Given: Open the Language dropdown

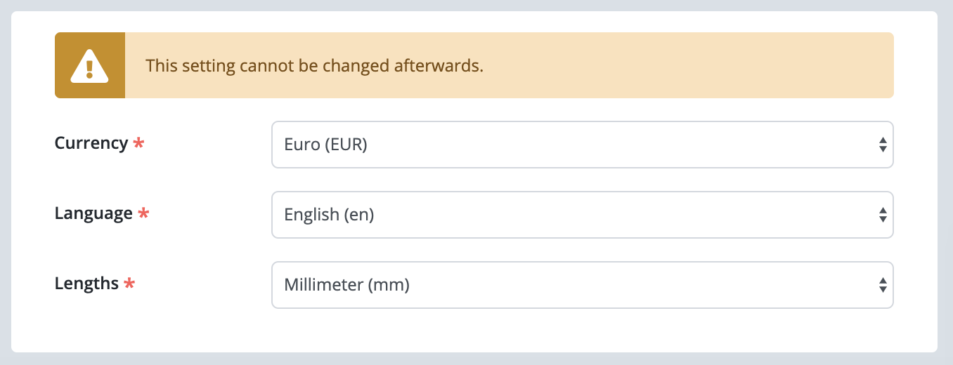Looking at the screenshot, I should tap(583, 215).
